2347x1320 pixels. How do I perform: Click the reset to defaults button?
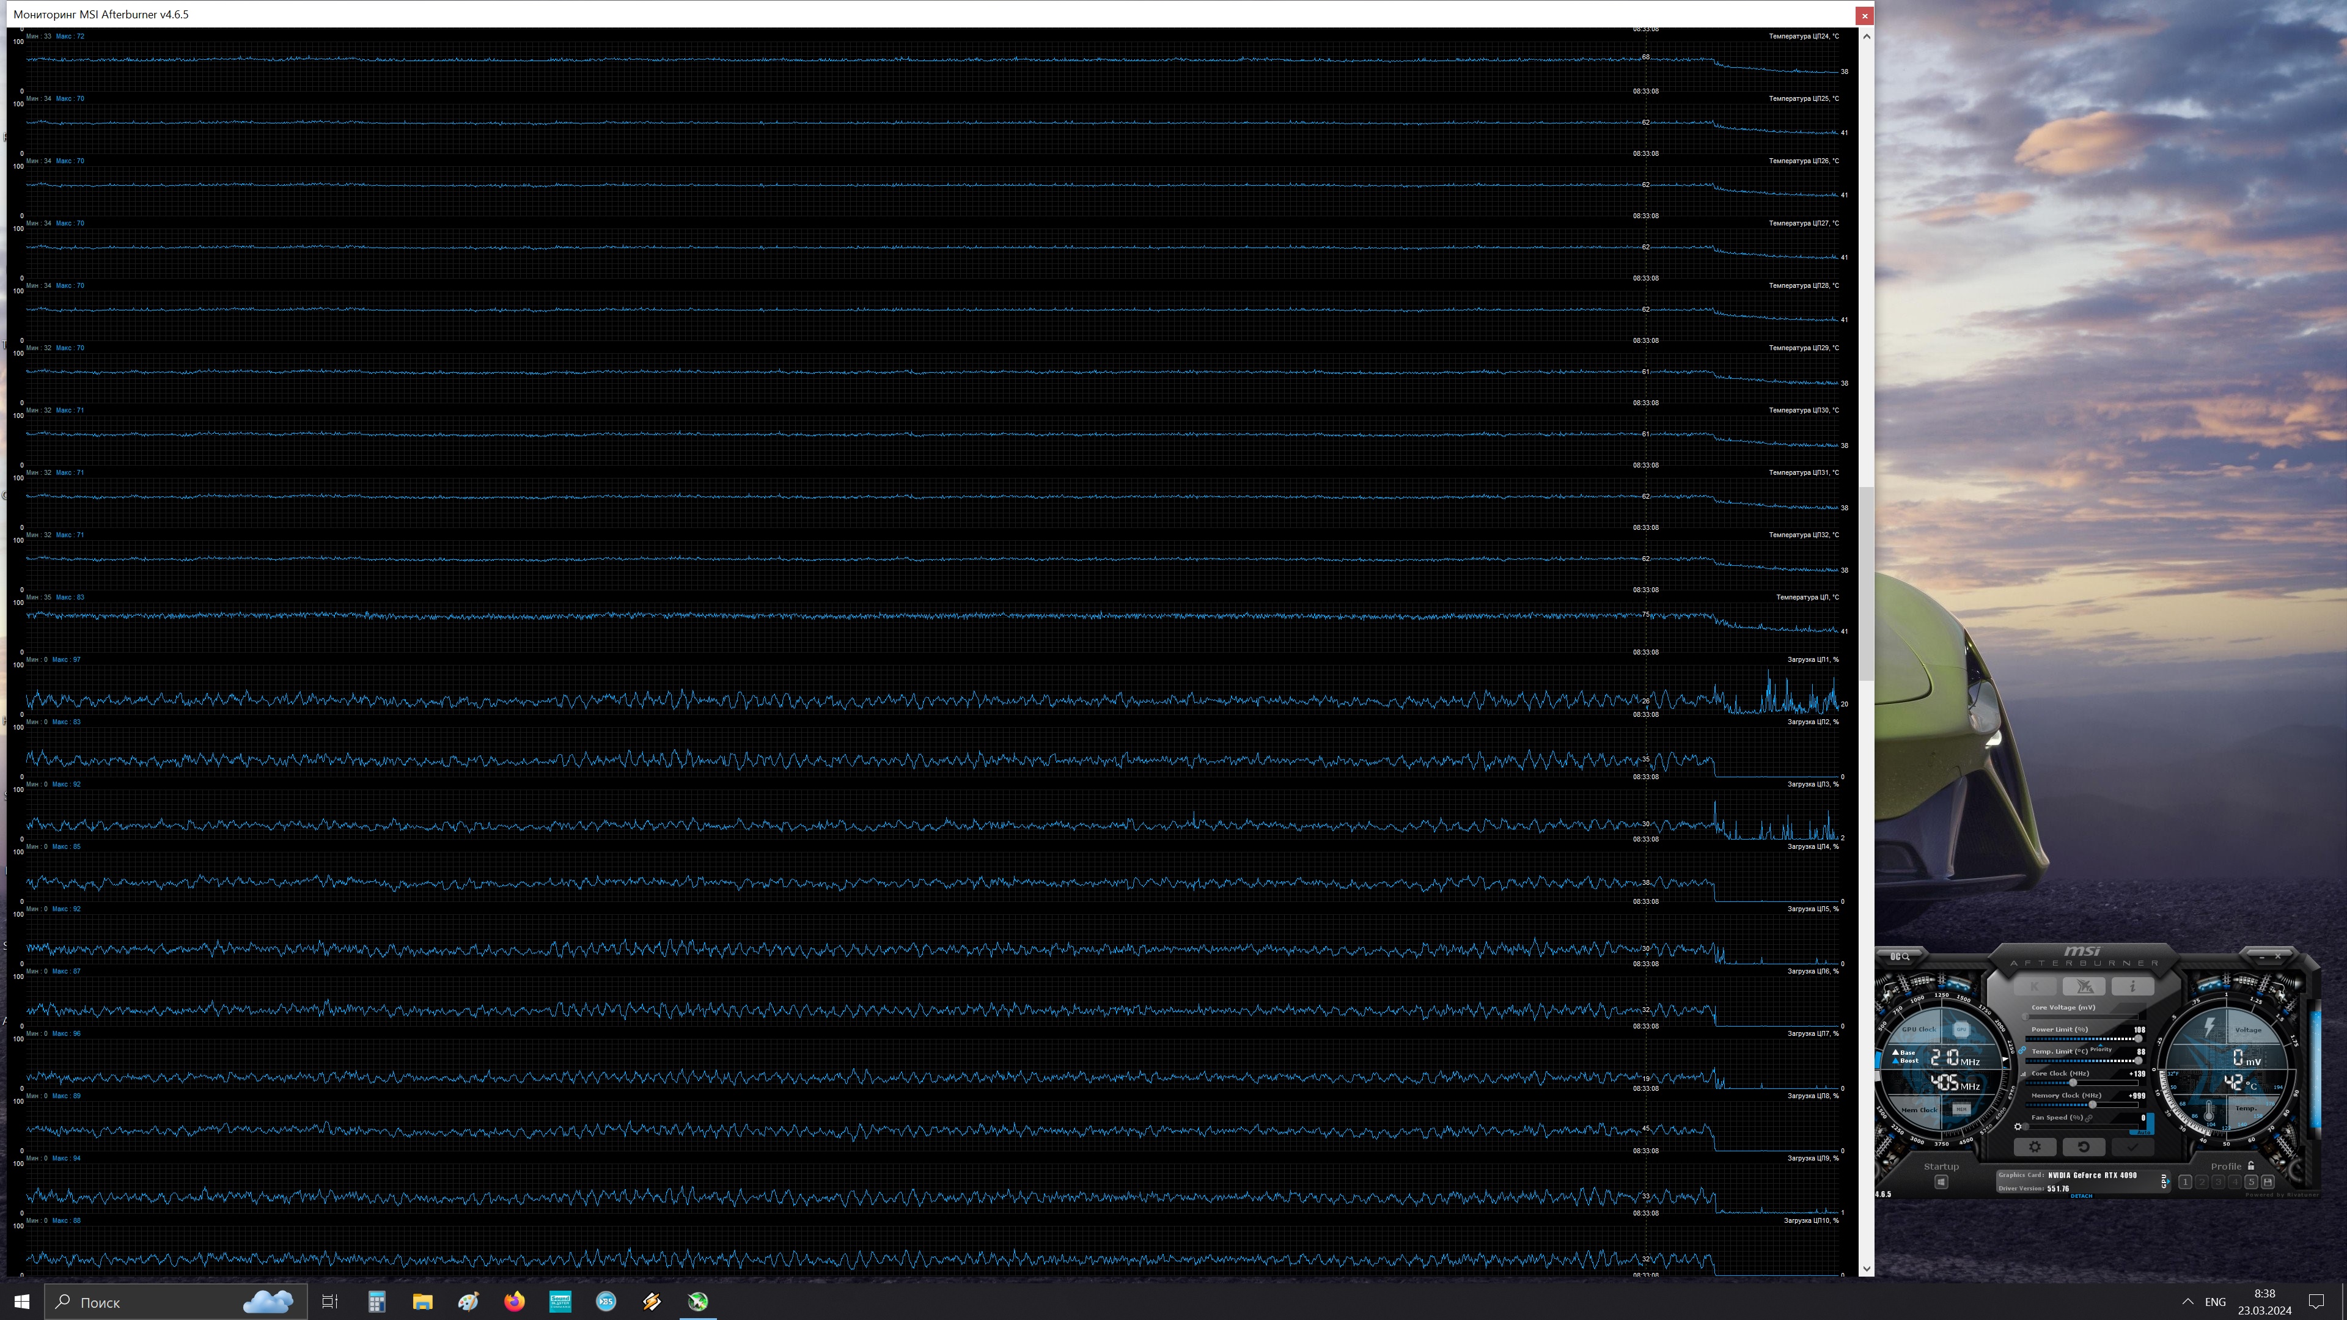click(2084, 1147)
